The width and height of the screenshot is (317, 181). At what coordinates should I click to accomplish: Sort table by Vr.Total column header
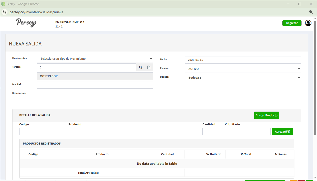click(x=246, y=154)
